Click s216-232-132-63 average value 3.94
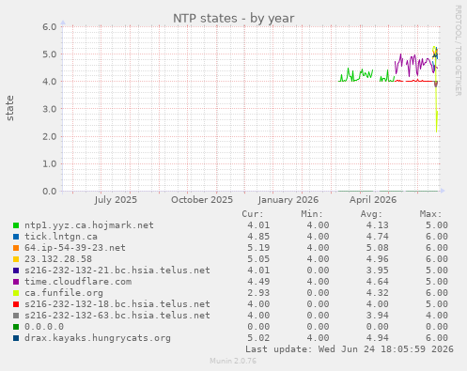This screenshot has width=467, height=371. tap(378, 316)
